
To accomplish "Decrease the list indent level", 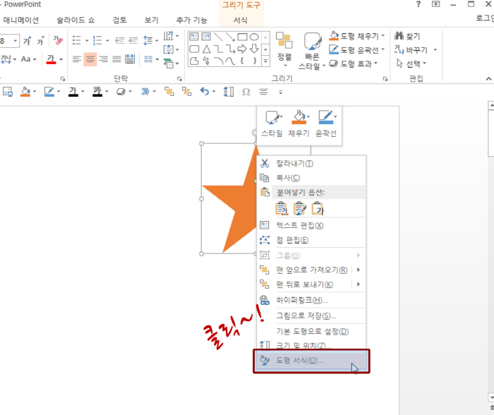I will click(x=119, y=40).
